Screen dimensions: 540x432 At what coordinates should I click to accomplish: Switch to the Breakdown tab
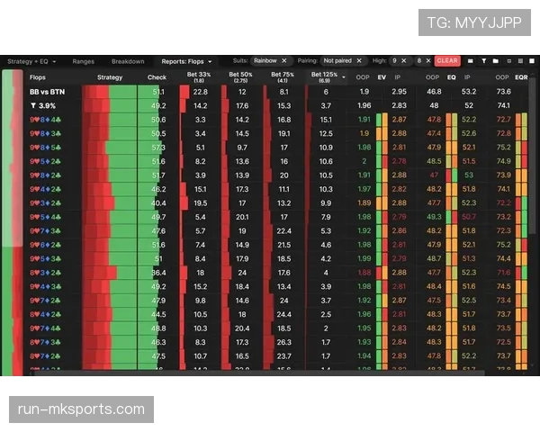pyautogui.click(x=128, y=61)
